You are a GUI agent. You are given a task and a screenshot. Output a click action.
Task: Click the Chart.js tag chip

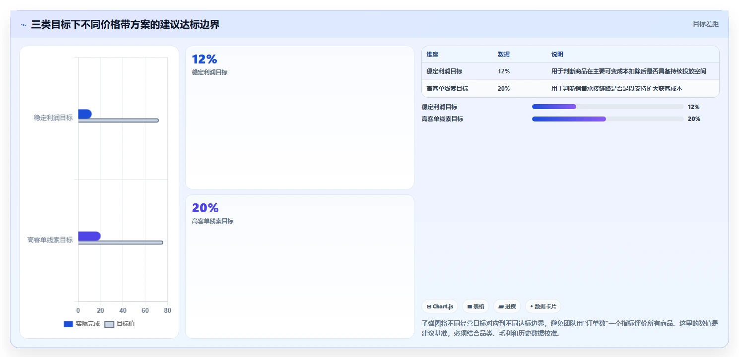(440, 306)
